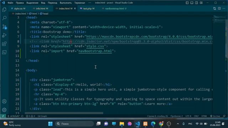Click the minimap code preview
228x128 pixels.
[x=219, y=19]
